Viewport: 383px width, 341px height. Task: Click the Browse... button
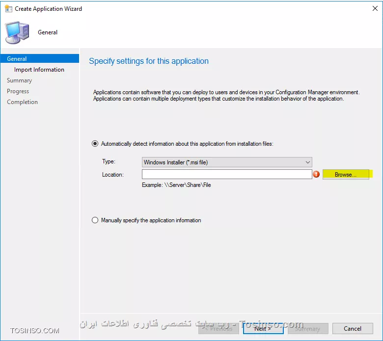click(x=346, y=175)
